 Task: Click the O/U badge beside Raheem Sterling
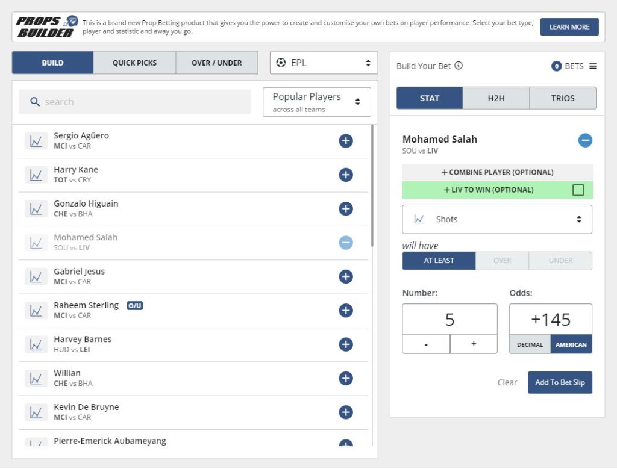(x=134, y=305)
